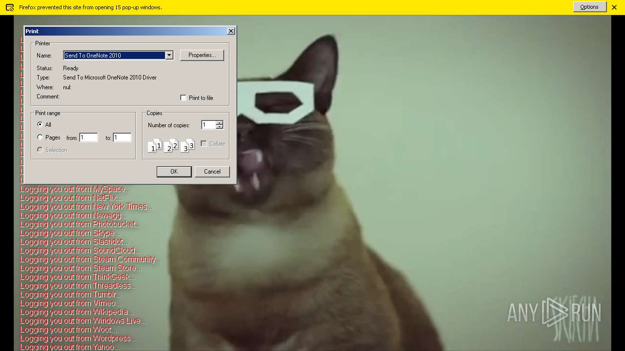This screenshot has width=625, height=351.
Task: Click 'Logging you out from New York Times...'
Action: click(86, 207)
